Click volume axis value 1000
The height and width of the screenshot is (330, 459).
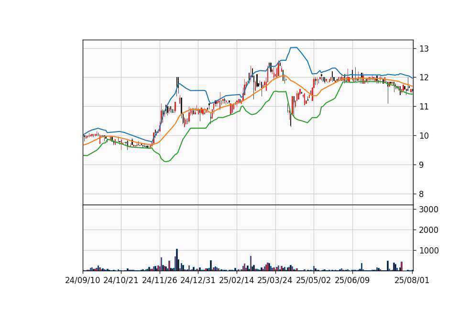pos(429,251)
